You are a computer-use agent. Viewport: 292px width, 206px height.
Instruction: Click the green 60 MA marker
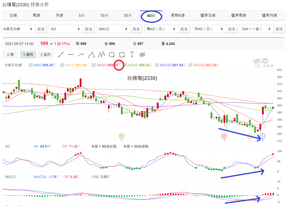click(121, 136)
